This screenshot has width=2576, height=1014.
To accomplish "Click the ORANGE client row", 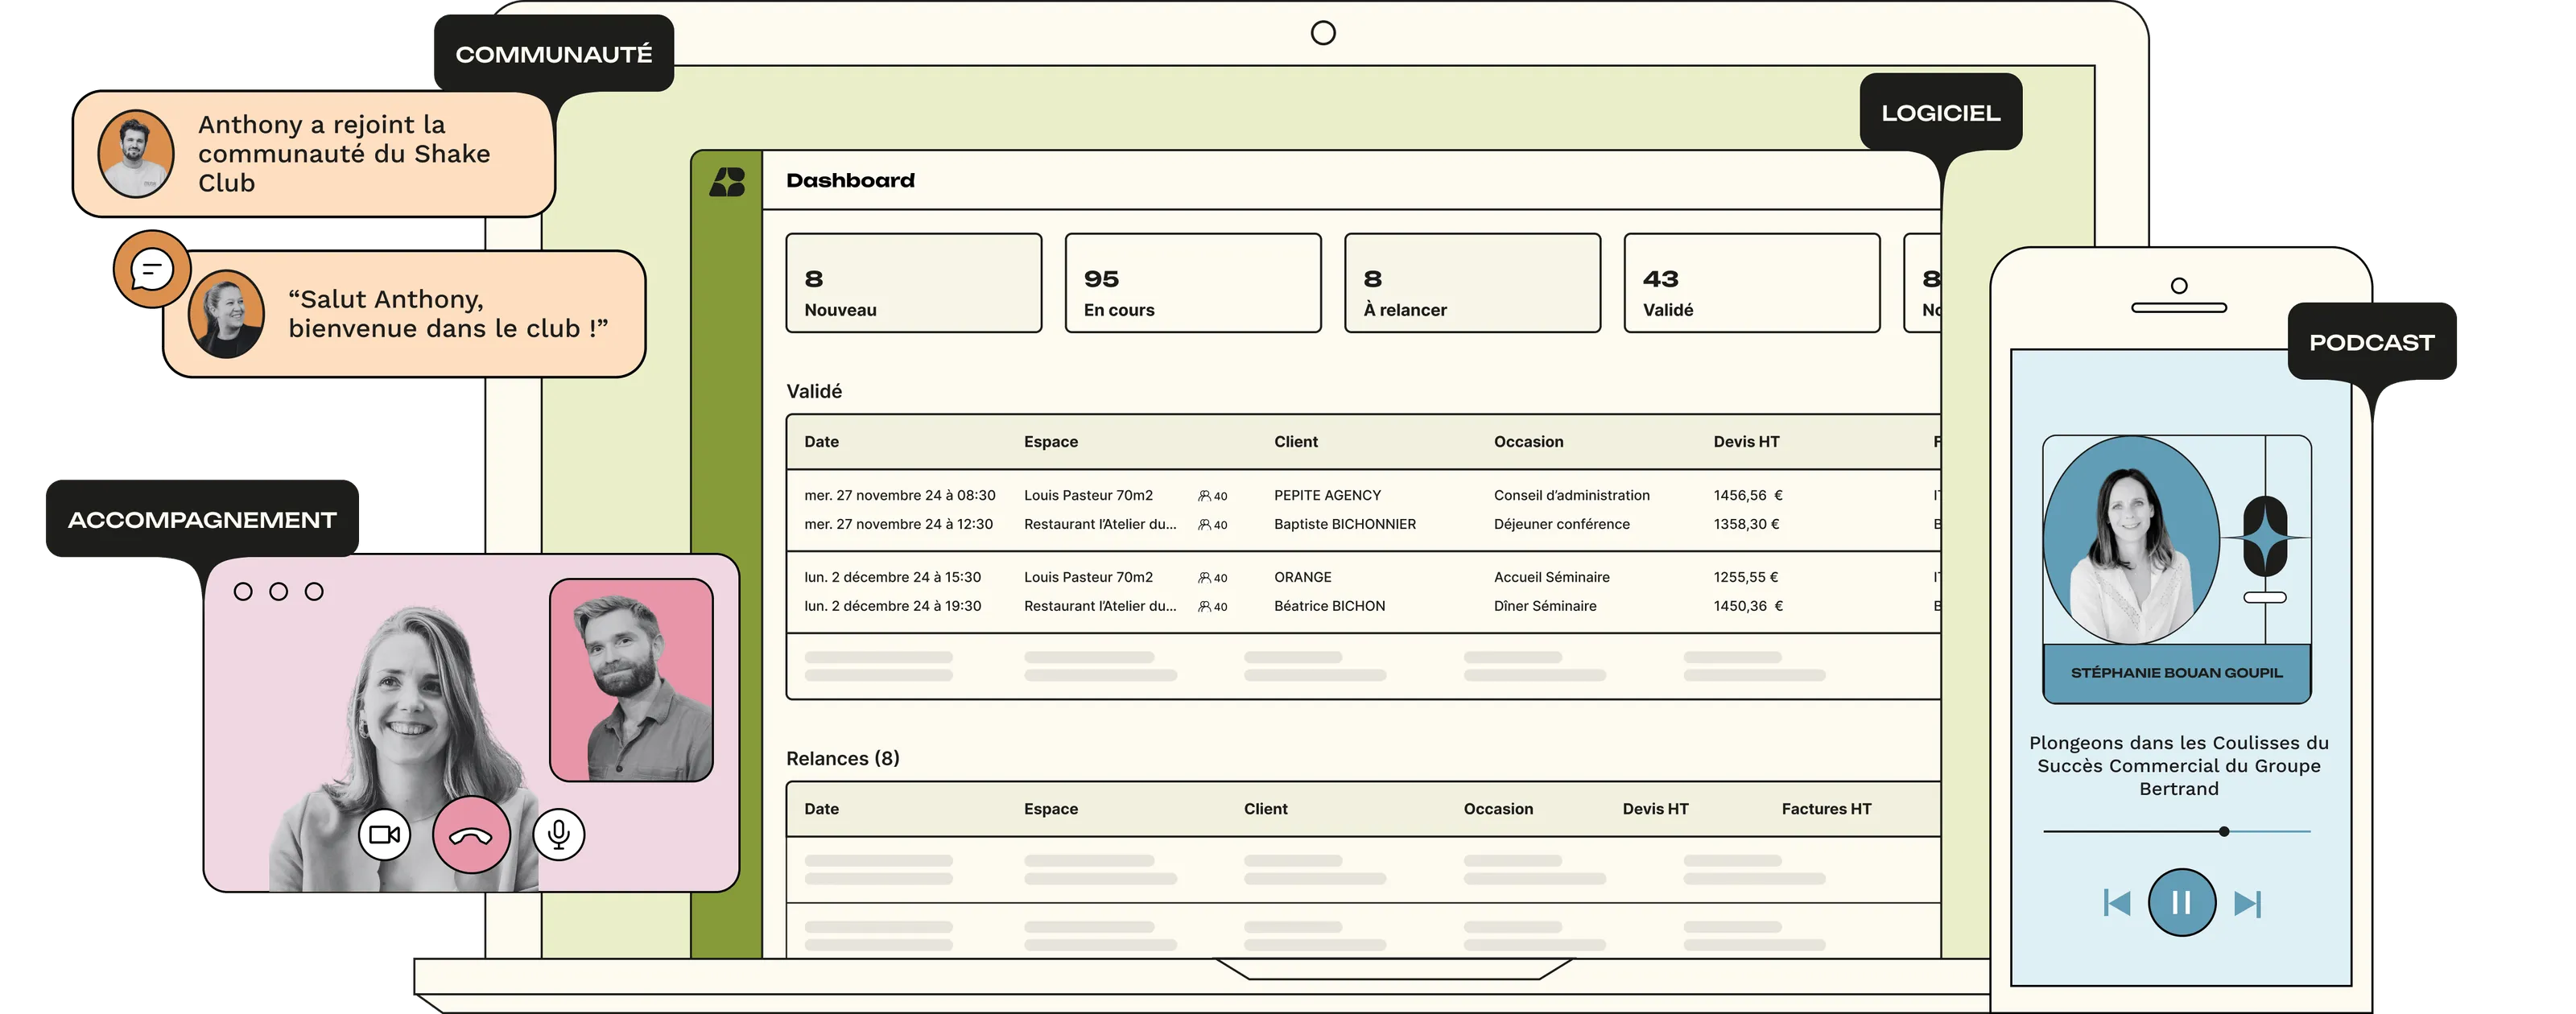I will [x=1302, y=577].
